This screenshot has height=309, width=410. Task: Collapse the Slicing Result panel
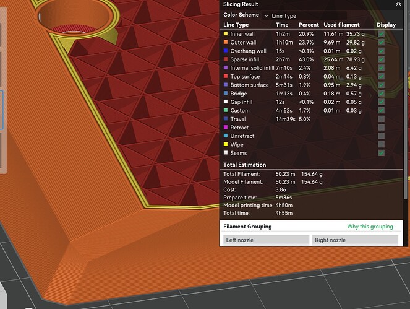(398, 4)
